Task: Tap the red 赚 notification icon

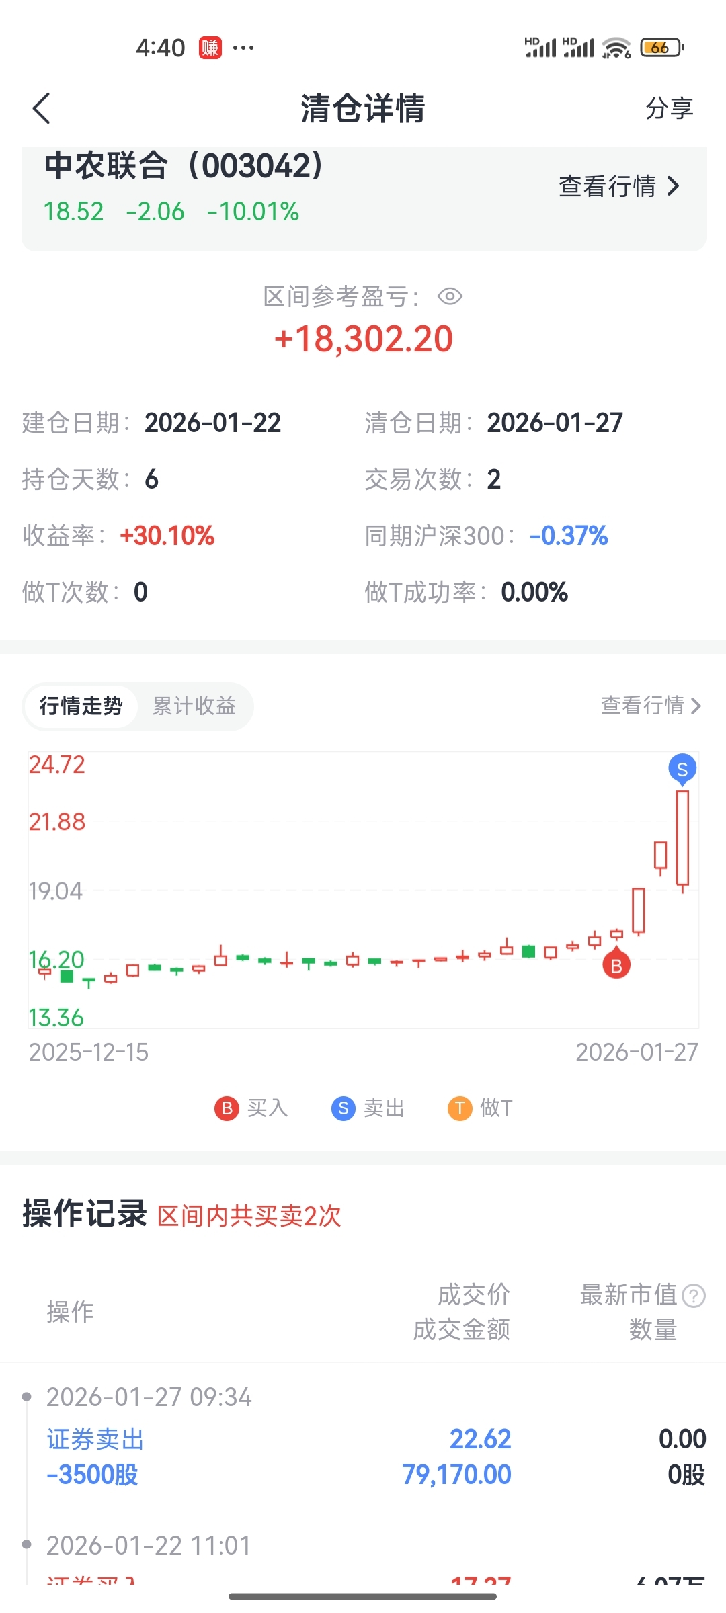Action: point(210,48)
